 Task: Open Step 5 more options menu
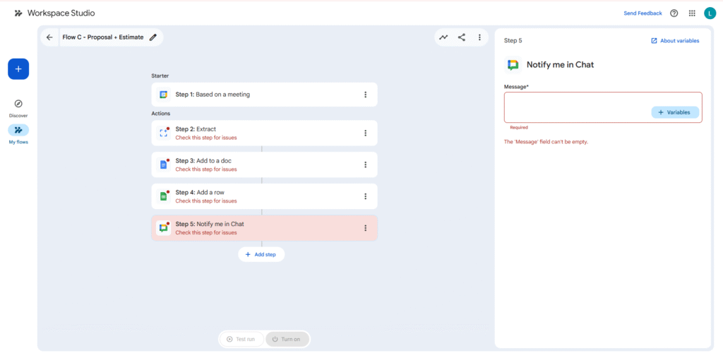tap(365, 228)
